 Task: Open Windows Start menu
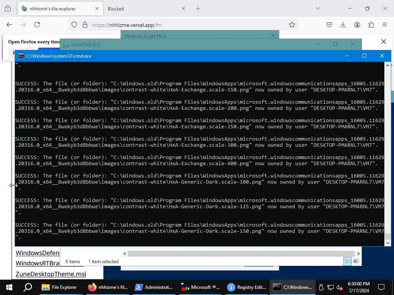[9, 287]
